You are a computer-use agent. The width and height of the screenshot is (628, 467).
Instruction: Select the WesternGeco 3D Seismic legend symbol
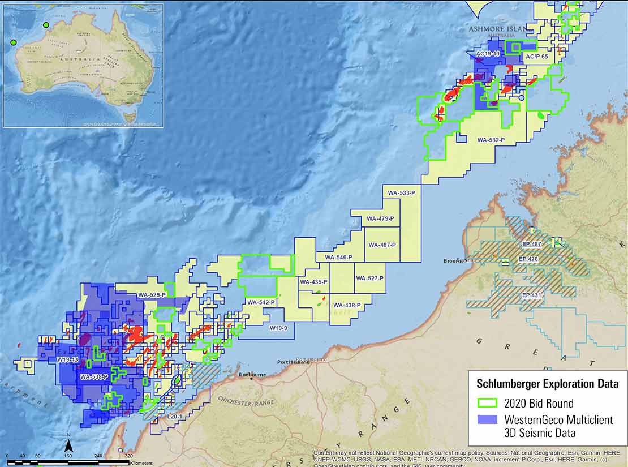(x=488, y=419)
